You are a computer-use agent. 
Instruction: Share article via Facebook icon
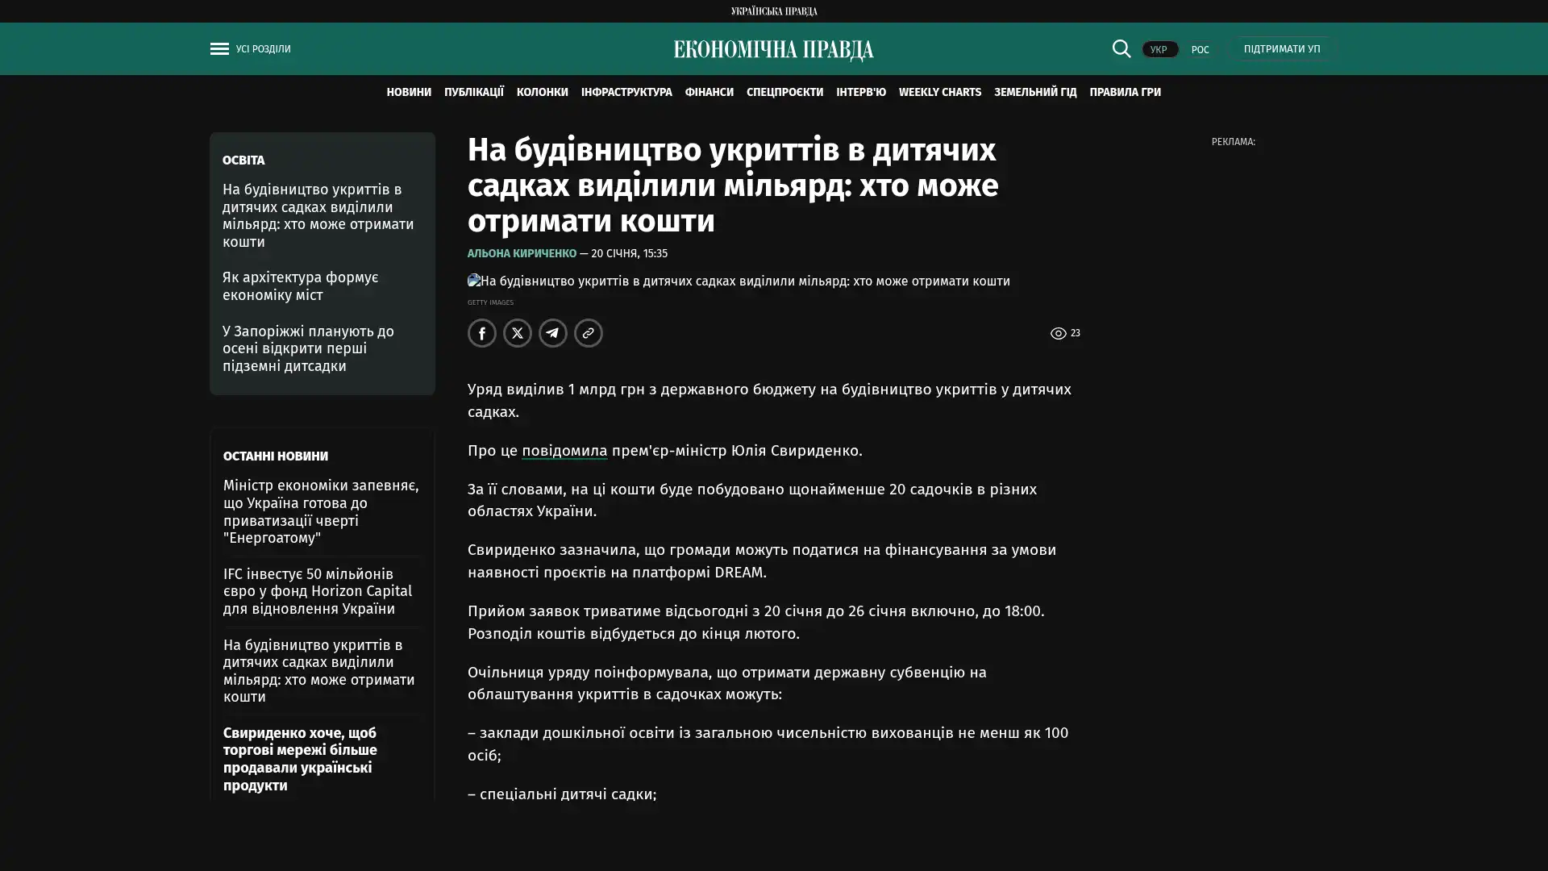(481, 333)
